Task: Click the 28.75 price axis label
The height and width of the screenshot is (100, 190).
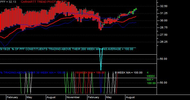Action: pyautogui.click(x=164, y=28)
